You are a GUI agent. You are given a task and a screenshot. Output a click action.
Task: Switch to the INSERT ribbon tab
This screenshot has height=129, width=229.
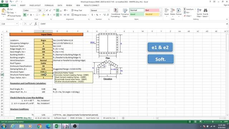tap(23, 5)
